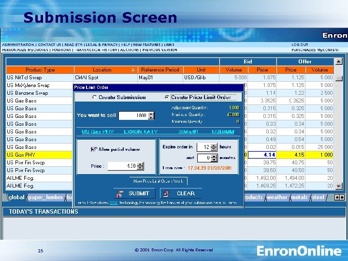
Task: Click the expire minutes field
Action: tap(204, 158)
